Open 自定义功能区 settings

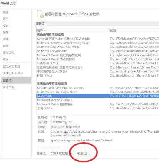(x=11, y=67)
